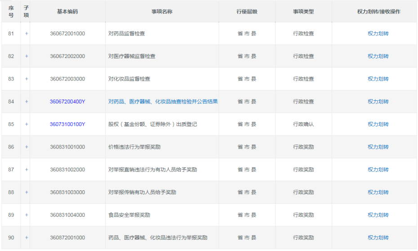Click the 基本编码 column header
The image size is (418, 251).
(x=67, y=12)
